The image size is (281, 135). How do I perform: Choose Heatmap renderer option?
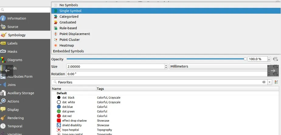coord(66,45)
